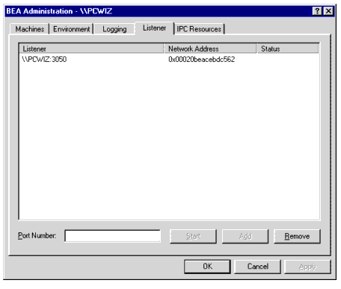Click the Listener tab

point(154,28)
